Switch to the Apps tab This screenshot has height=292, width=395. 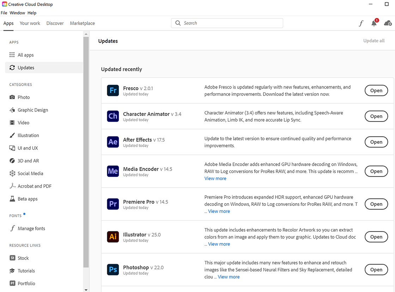click(x=8, y=23)
